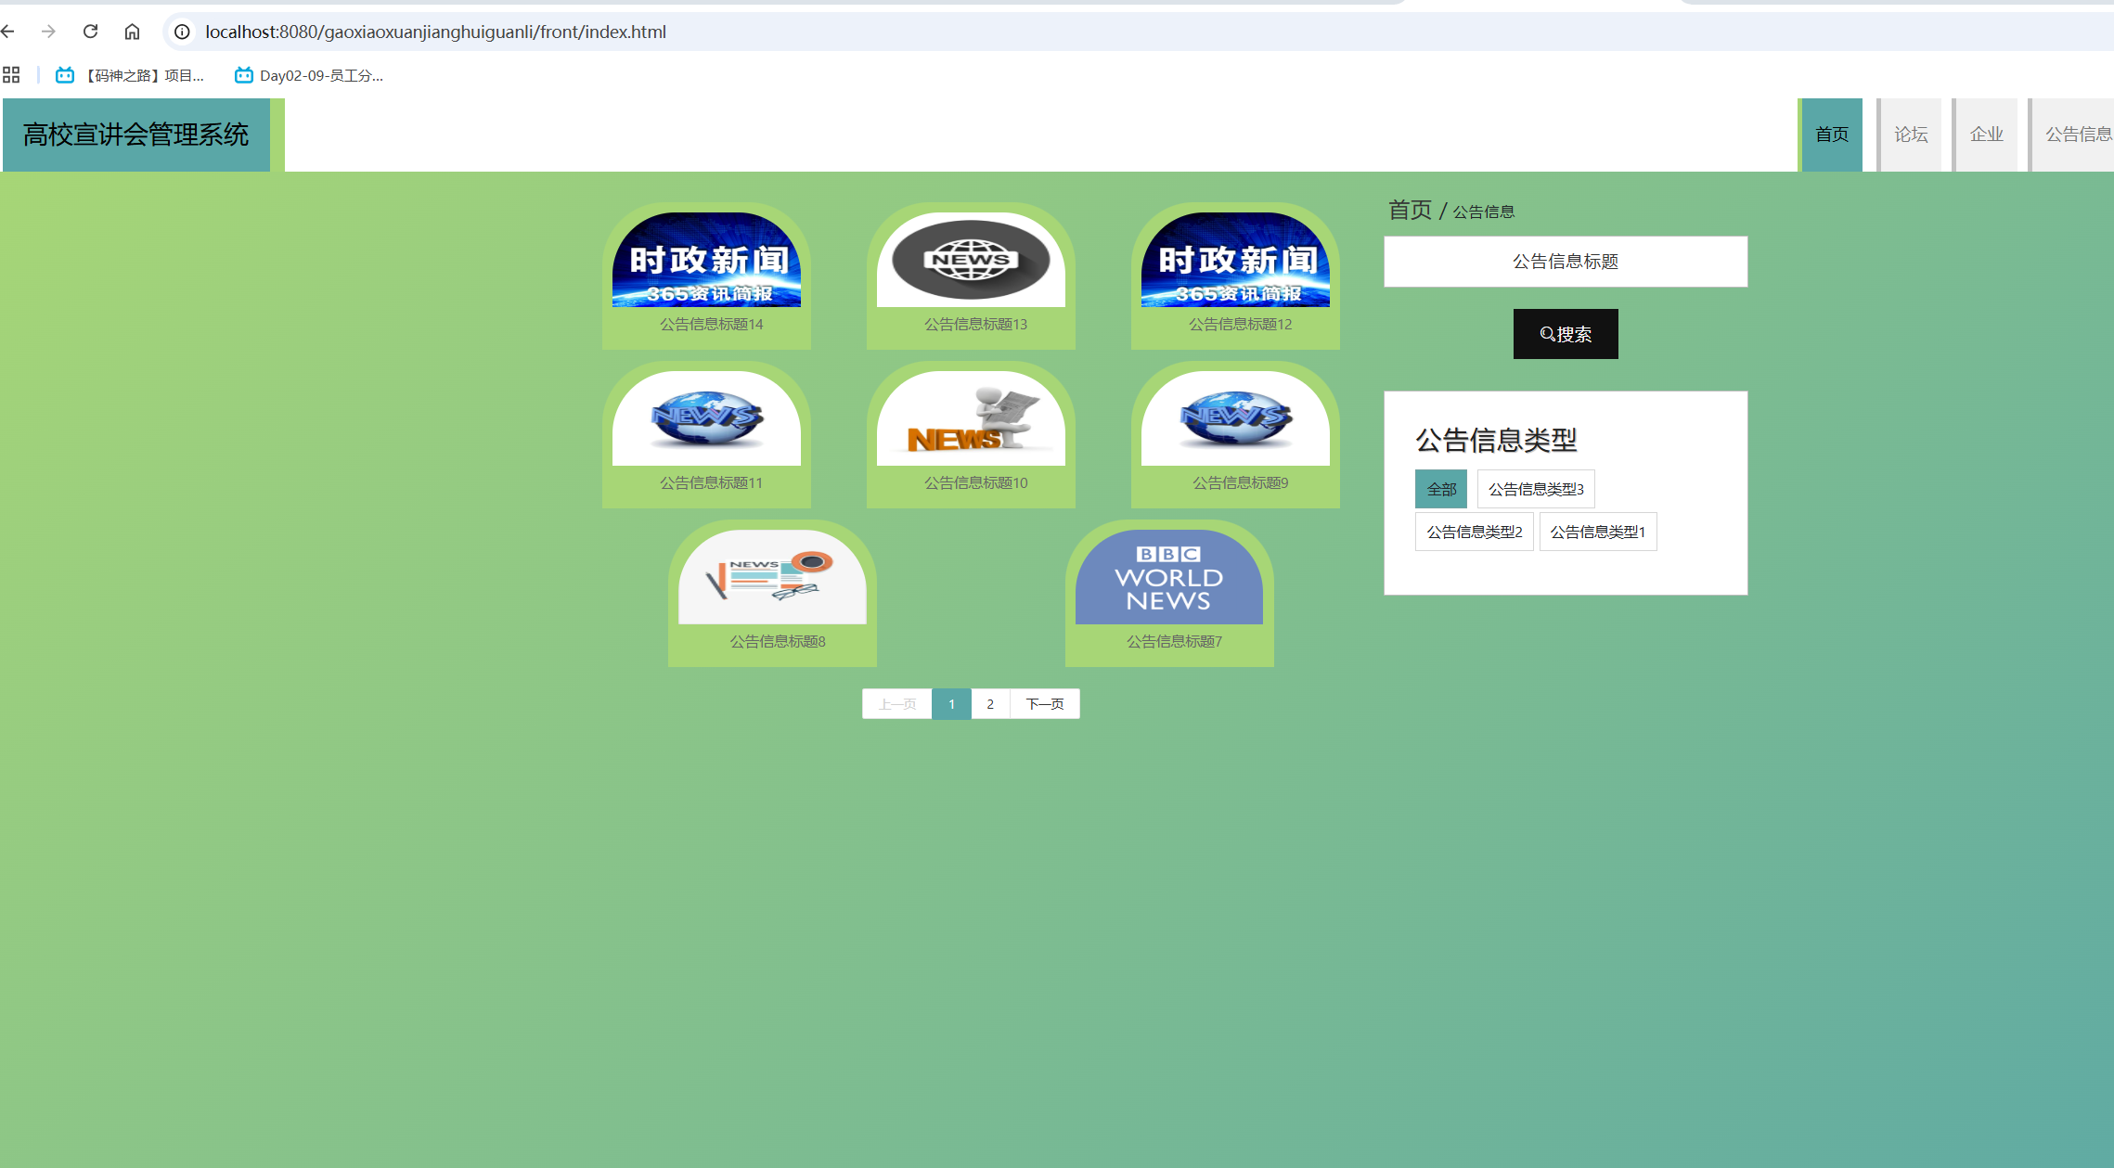2114x1168 pixels.
Task: Click the 公告信息标题9 caption text
Action: [1240, 483]
